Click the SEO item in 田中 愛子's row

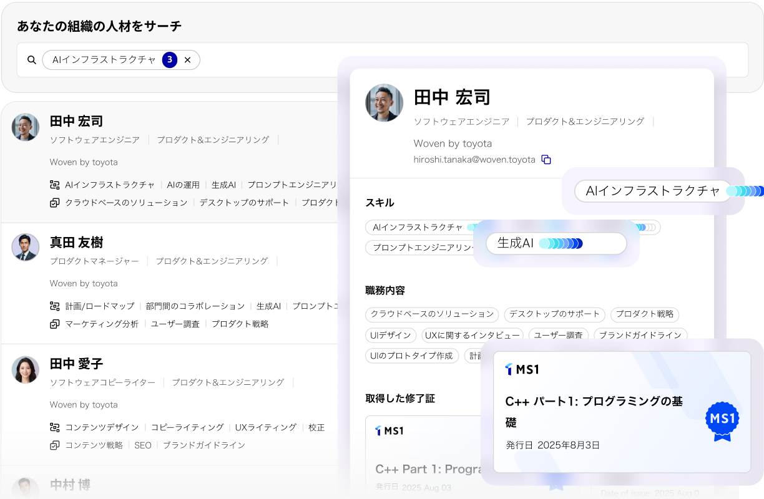tap(143, 445)
